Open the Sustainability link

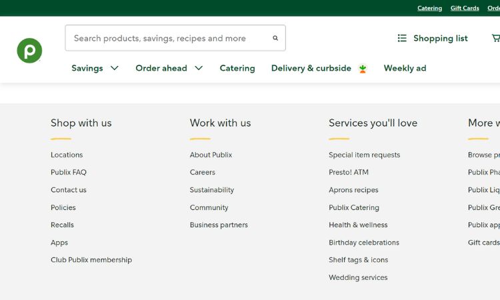[212, 190]
